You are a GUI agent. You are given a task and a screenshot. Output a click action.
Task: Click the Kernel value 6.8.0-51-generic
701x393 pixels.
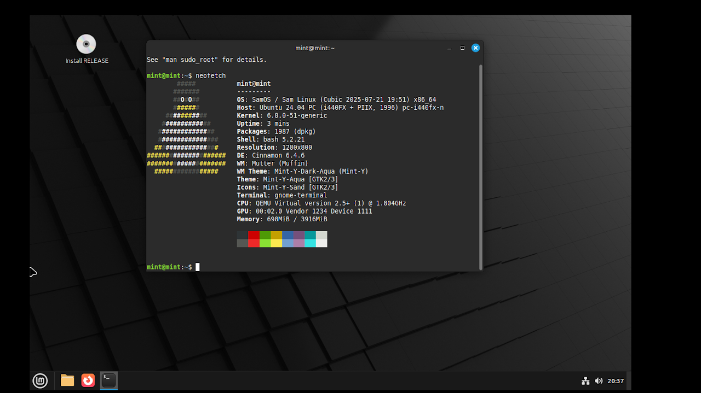(297, 115)
